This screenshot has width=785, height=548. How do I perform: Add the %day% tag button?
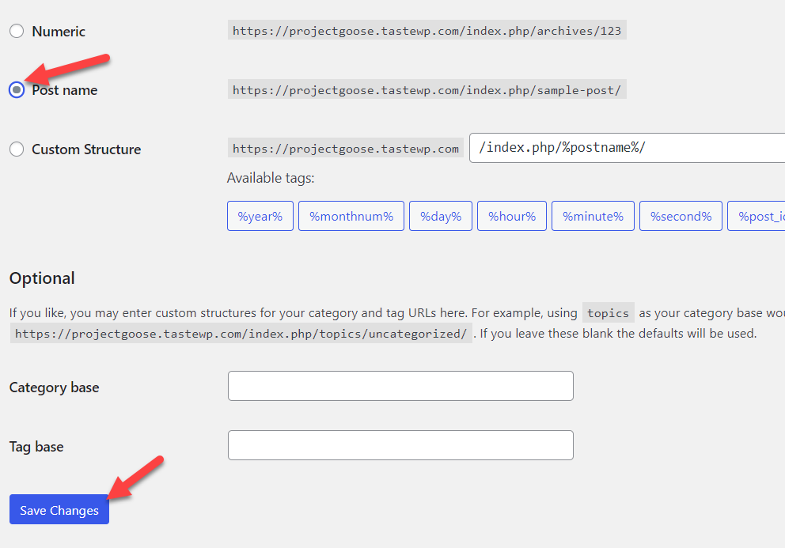tap(441, 216)
